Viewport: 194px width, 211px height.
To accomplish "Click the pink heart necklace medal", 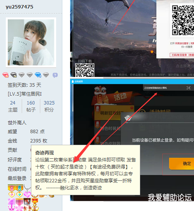I will 27,191.
